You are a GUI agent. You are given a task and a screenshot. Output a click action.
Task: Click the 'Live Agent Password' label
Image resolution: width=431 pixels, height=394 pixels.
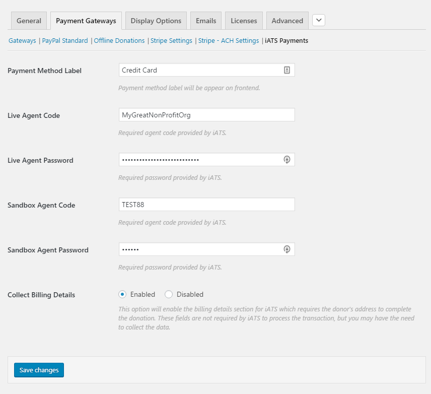point(40,160)
